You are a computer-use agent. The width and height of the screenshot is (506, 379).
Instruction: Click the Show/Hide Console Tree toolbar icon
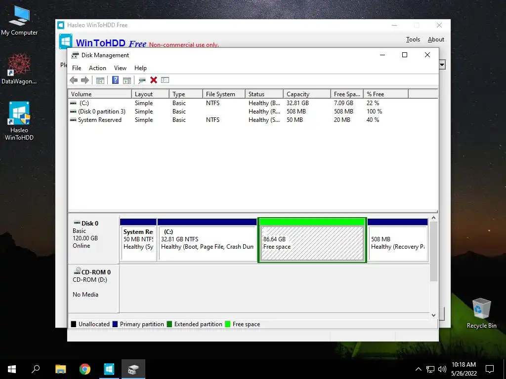pos(100,80)
